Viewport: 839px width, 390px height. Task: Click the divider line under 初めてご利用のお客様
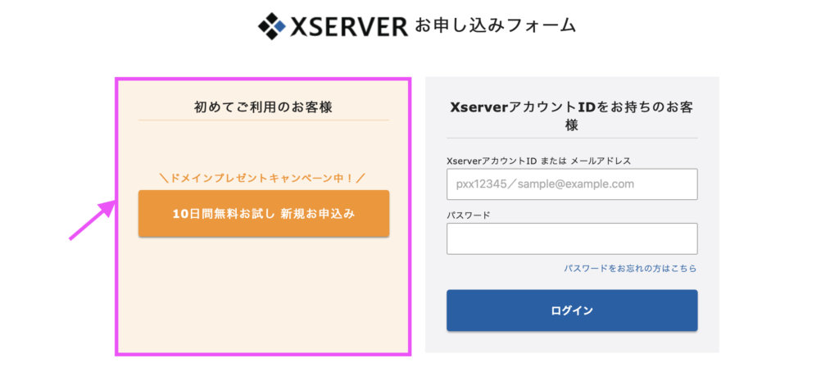[264, 120]
